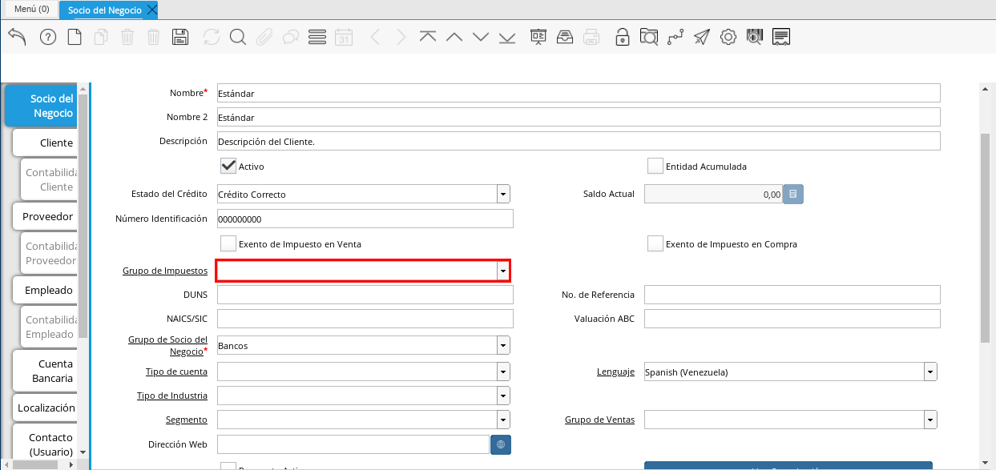This screenshot has height=470, width=996.
Task: Expand the Lenguaje dropdown list
Action: [x=929, y=372]
